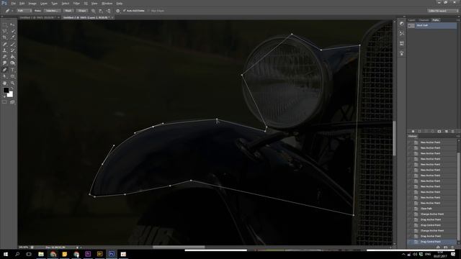Select the Smudge tool
Screen dimensions: 461x259
(4, 63)
